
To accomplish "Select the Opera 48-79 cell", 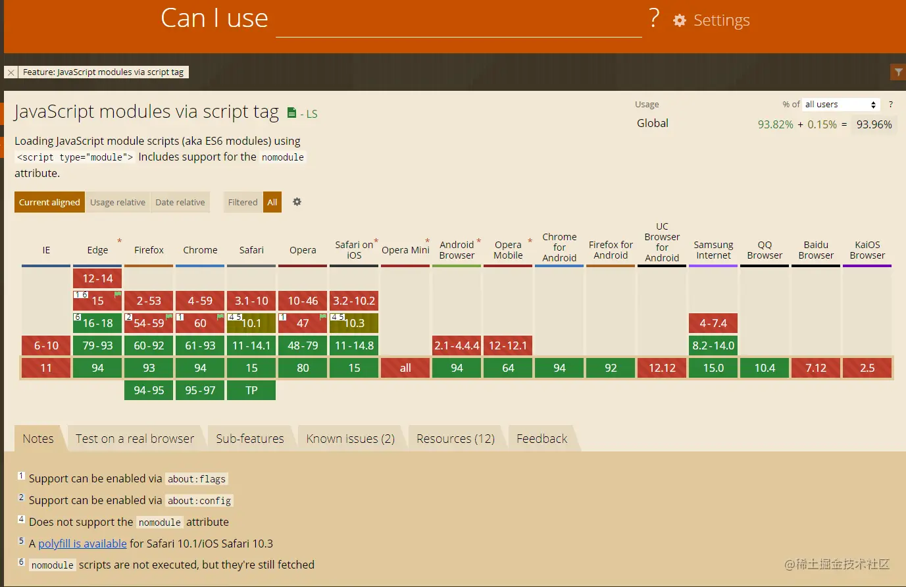I will [x=303, y=345].
